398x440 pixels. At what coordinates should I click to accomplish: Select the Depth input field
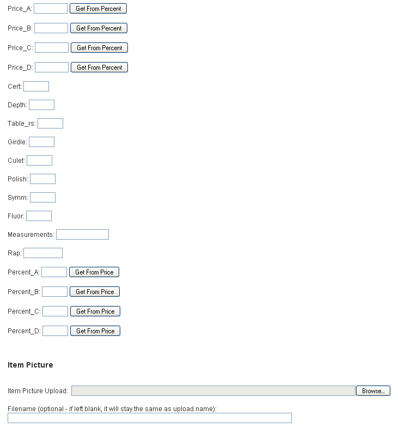point(41,105)
